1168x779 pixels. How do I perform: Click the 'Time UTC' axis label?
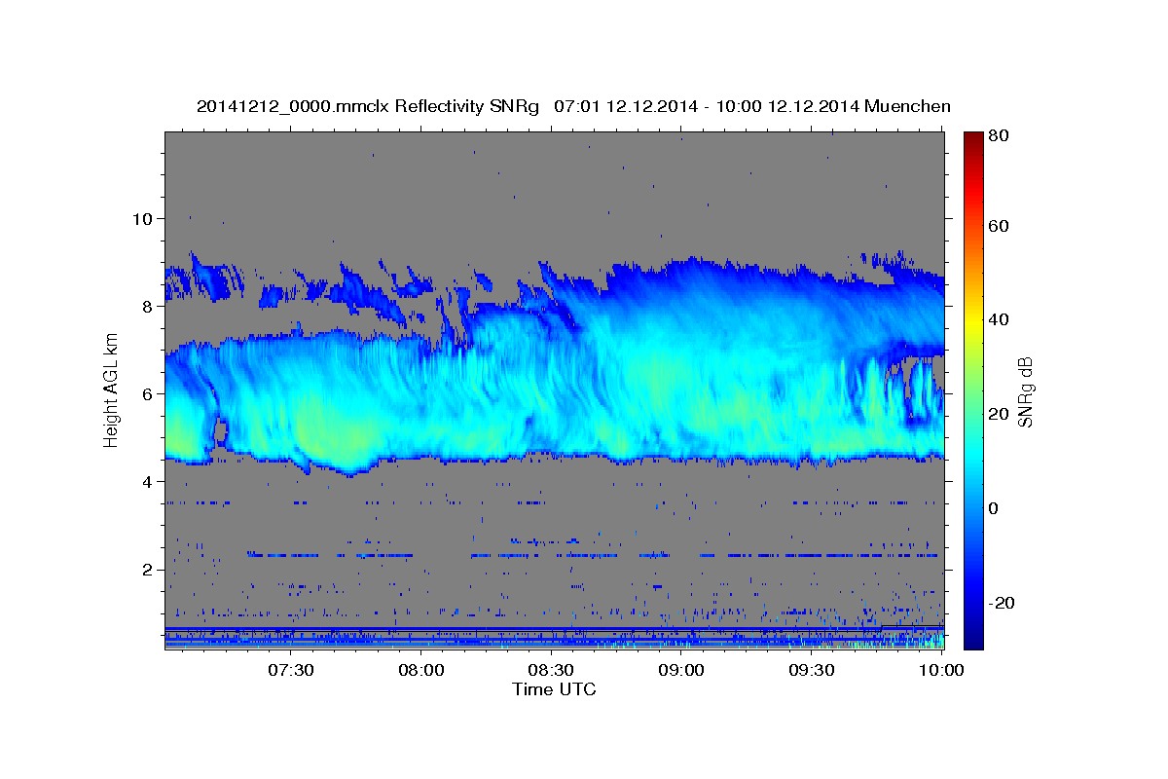pos(554,689)
